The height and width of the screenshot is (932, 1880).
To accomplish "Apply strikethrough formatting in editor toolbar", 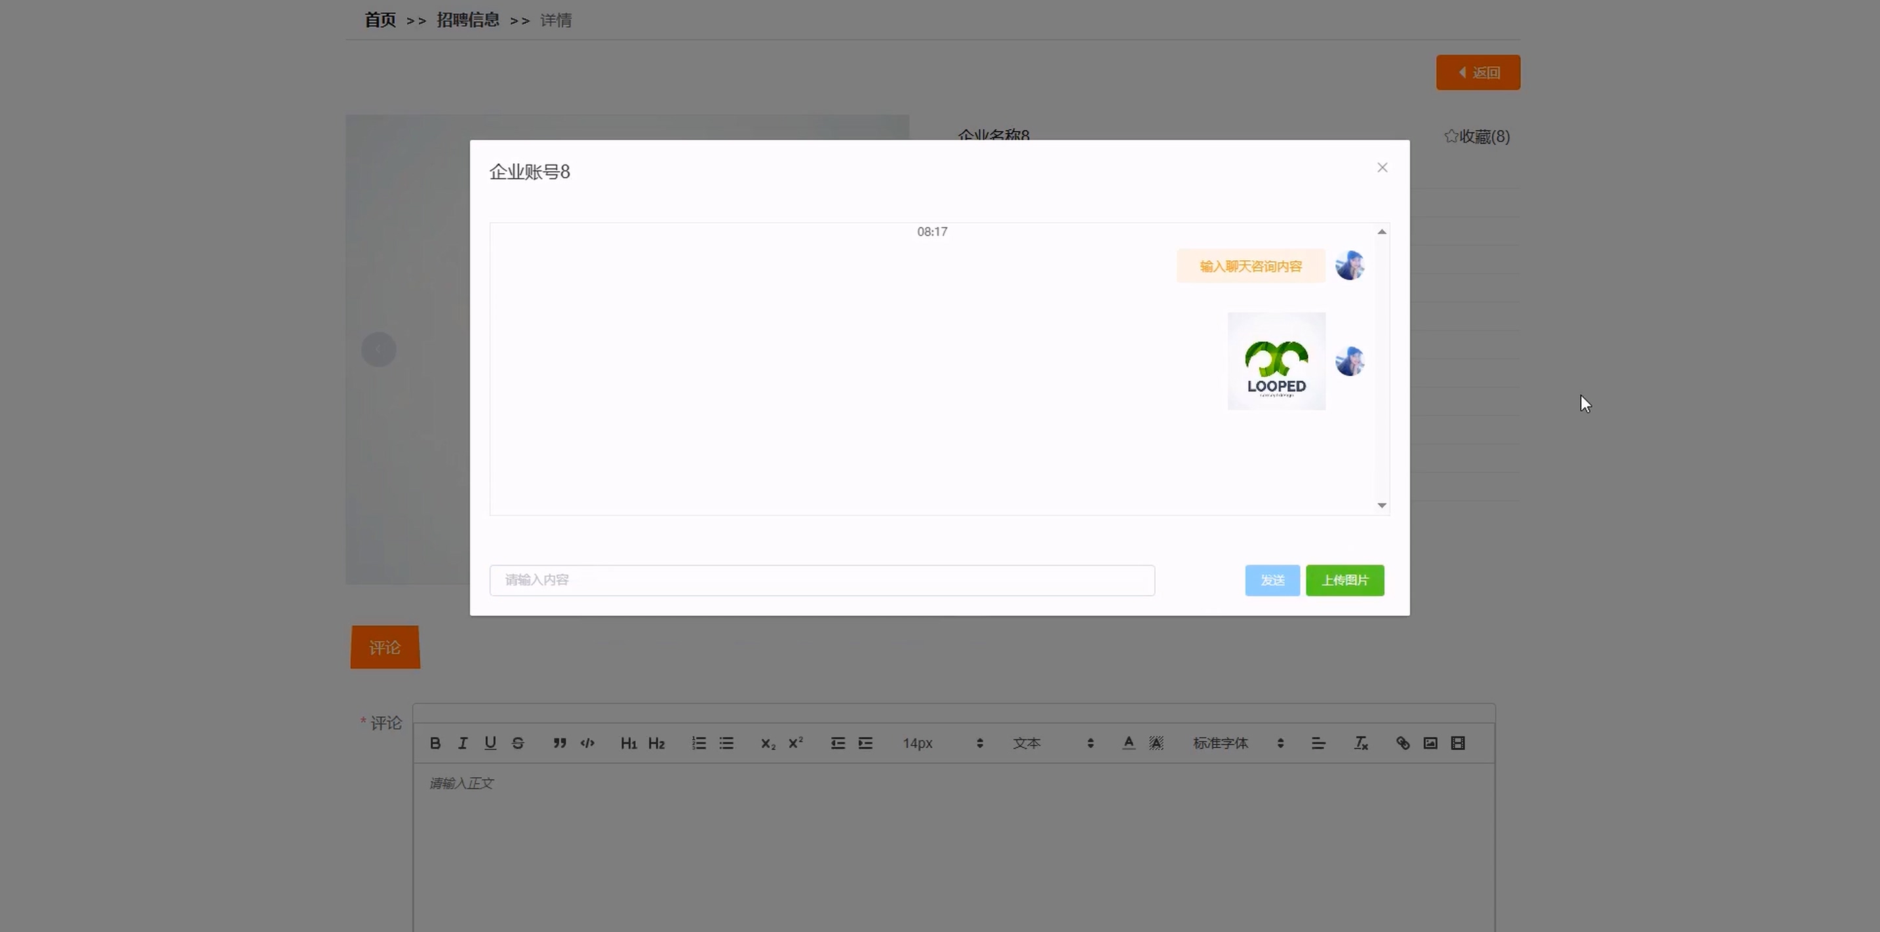I will coord(518,743).
